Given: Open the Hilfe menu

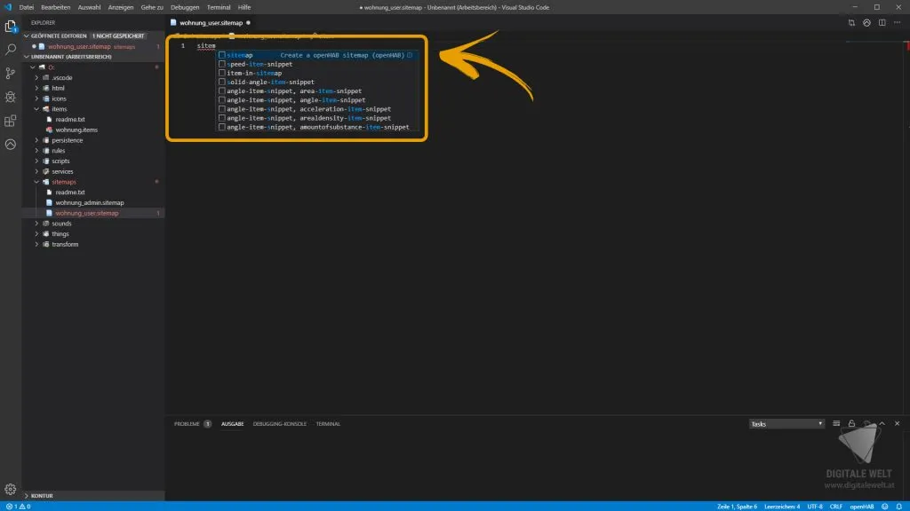Looking at the screenshot, I should (x=244, y=7).
